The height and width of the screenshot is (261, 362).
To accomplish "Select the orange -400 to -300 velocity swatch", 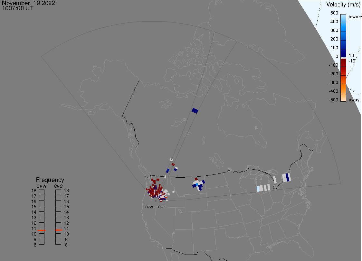I will click(x=343, y=89).
